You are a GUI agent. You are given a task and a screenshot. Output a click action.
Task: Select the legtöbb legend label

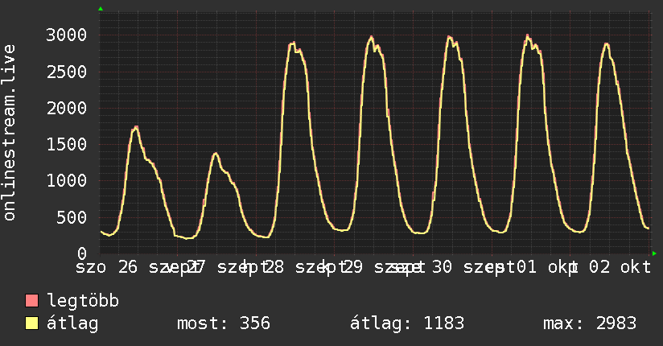click(83, 301)
